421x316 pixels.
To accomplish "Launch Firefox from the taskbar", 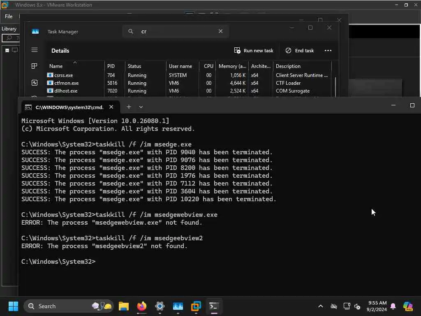I will click(x=142, y=306).
